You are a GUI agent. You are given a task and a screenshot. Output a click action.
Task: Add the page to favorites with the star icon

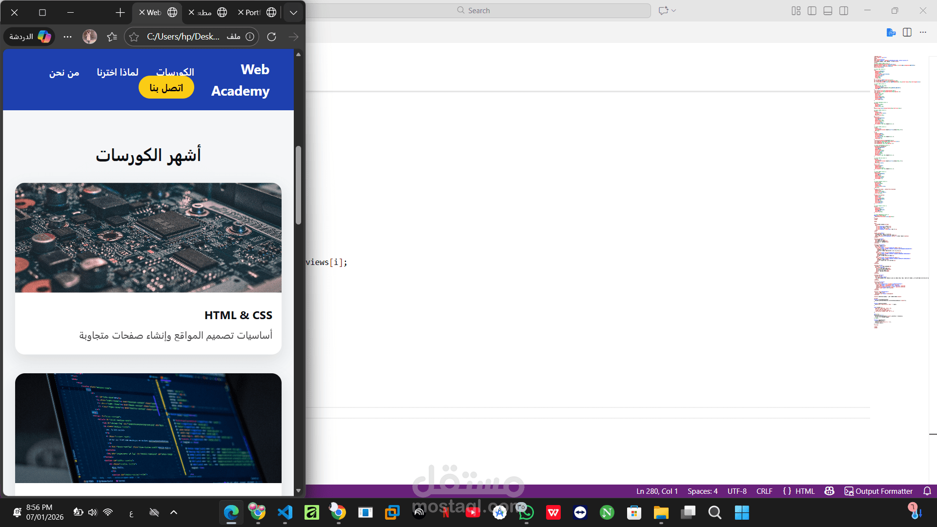click(x=134, y=37)
